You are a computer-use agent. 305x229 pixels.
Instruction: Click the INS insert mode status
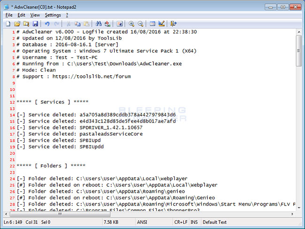tap(194, 222)
